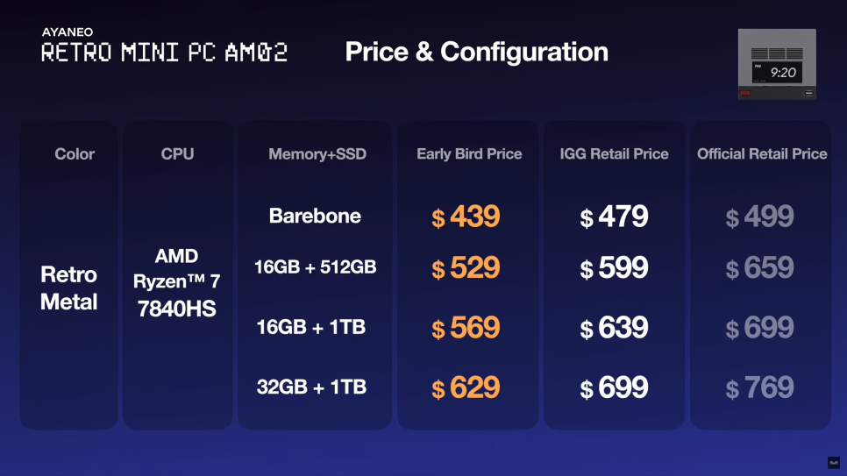Image resolution: width=847 pixels, height=476 pixels.
Task: Click the $439 early bird price
Action: click(466, 217)
